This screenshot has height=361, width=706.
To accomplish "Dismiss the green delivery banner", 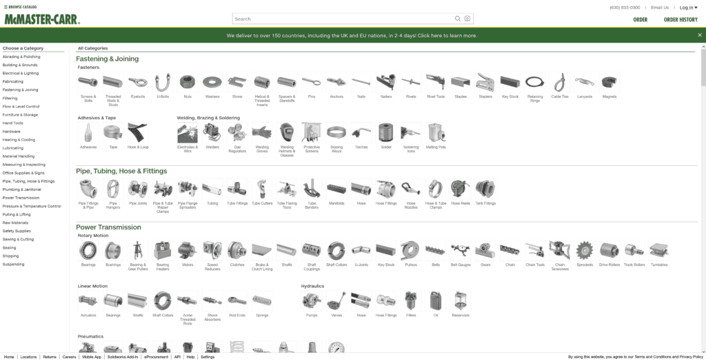I will [700, 35].
